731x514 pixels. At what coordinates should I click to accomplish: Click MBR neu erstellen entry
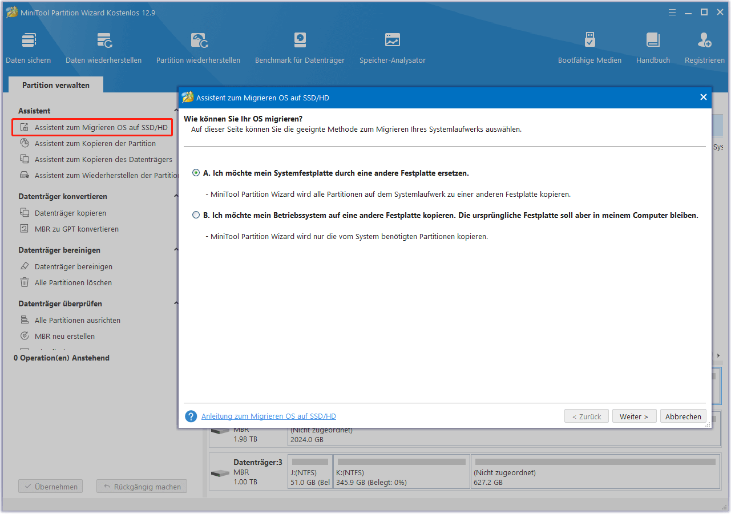point(64,336)
